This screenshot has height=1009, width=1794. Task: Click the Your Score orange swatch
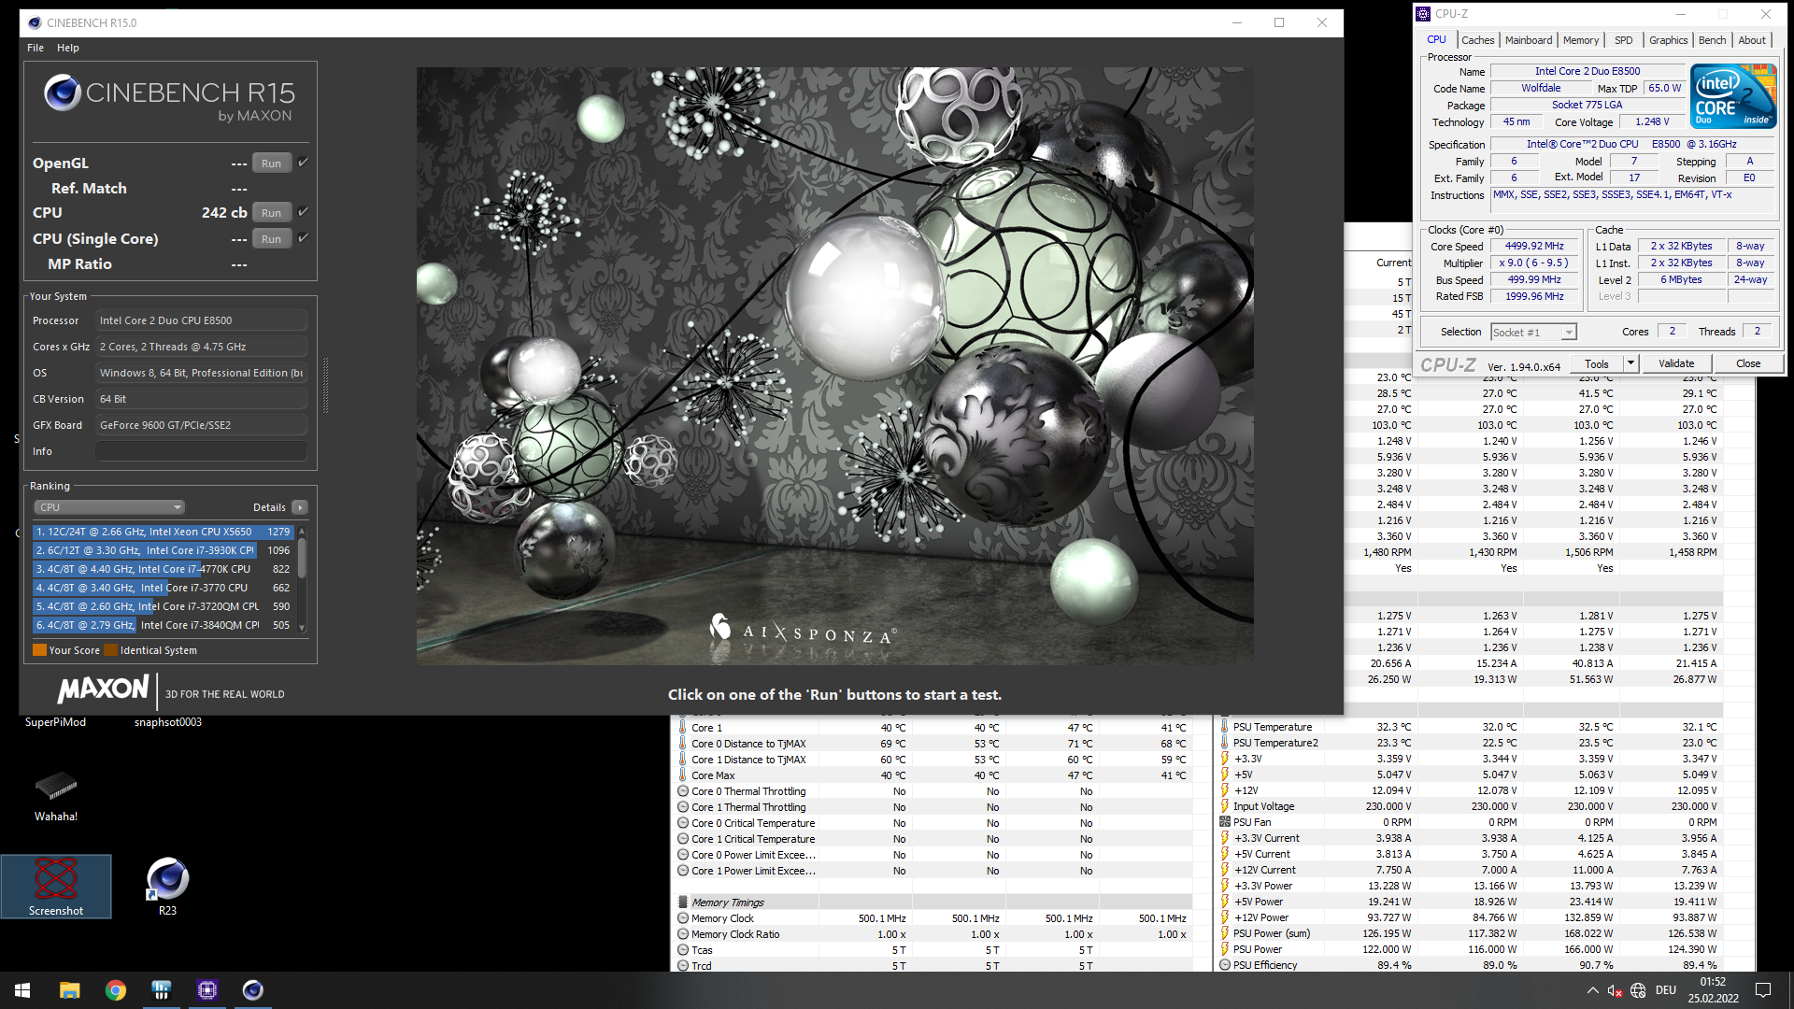pyautogui.click(x=39, y=650)
